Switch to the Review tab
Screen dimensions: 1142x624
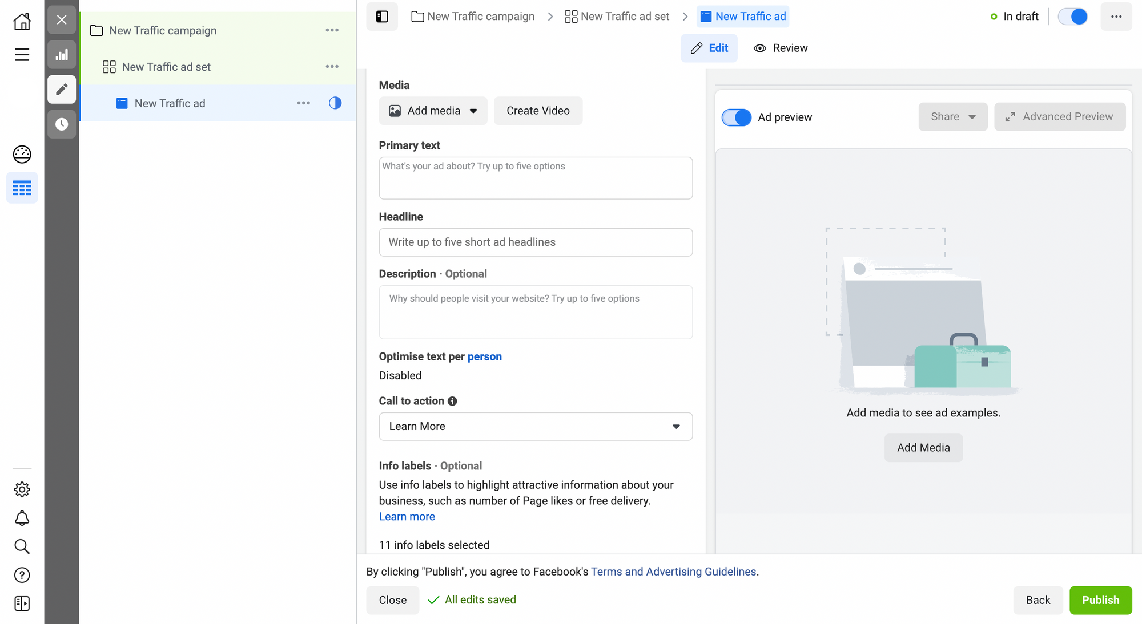[781, 48]
